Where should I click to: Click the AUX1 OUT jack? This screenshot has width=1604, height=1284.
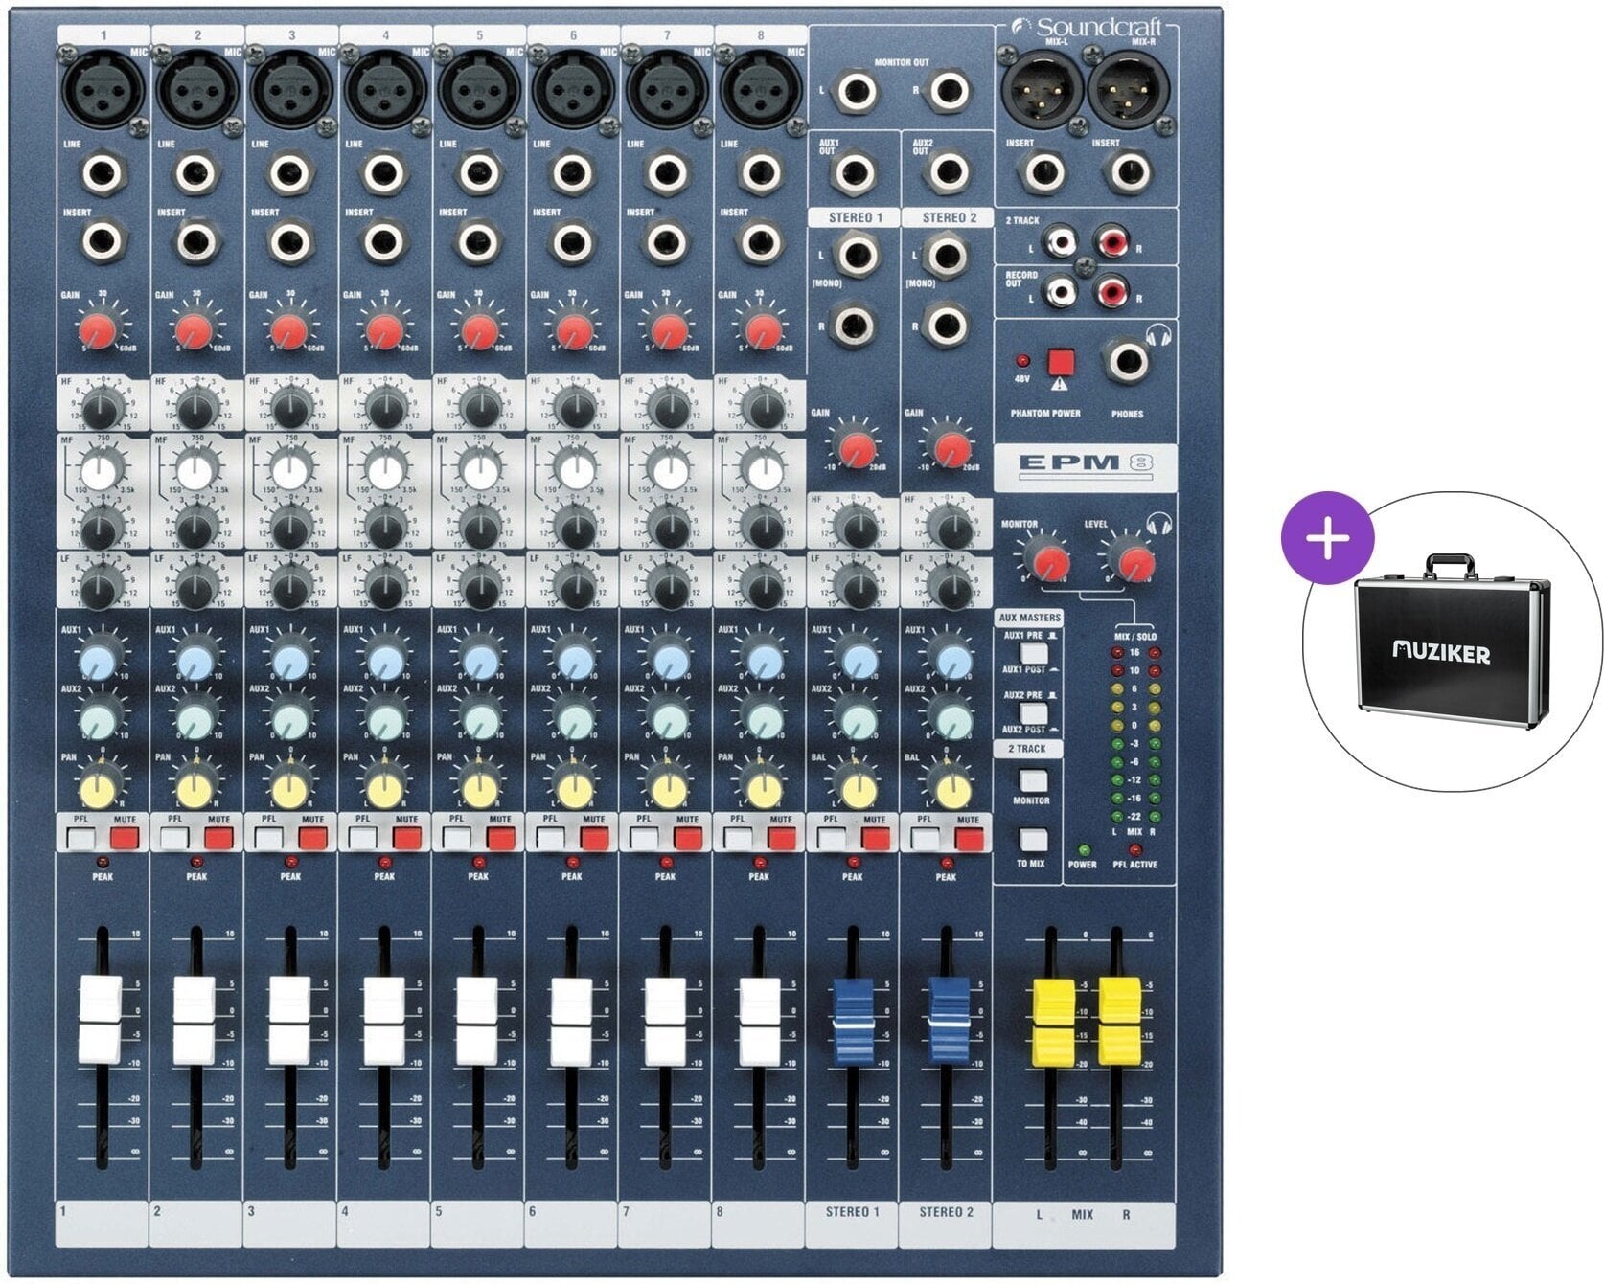[854, 173]
